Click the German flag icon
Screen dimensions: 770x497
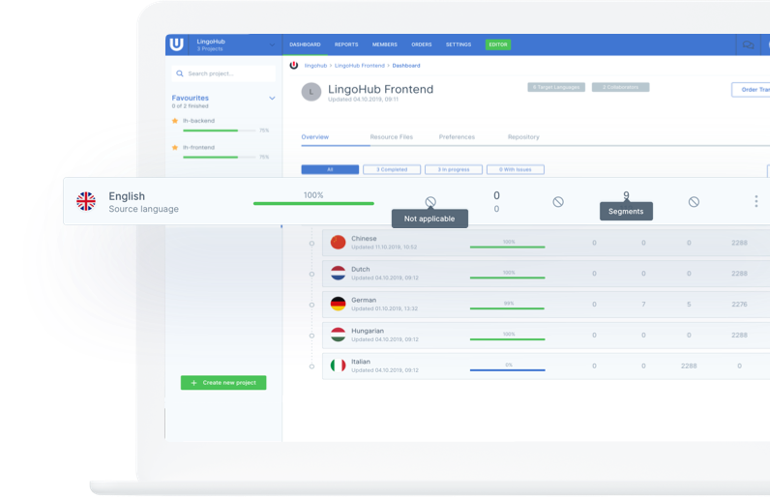pyautogui.click(x=338, y=304)
